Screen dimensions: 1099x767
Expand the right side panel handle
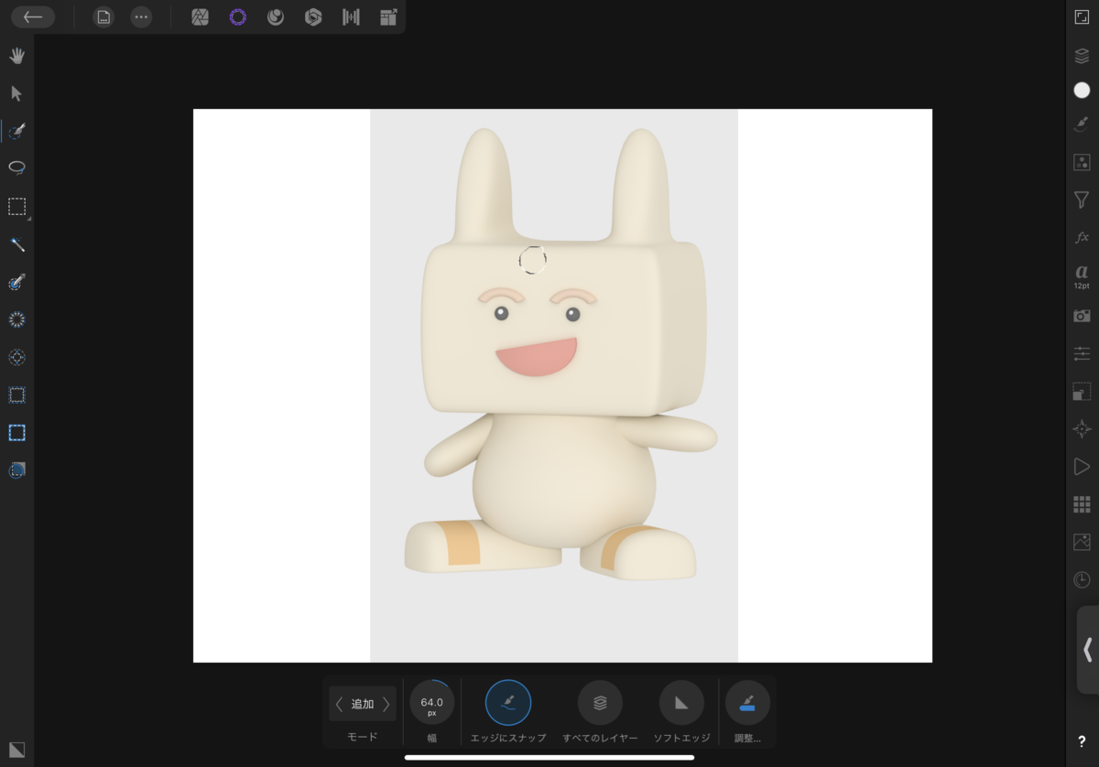click(x=1088, y=649)
